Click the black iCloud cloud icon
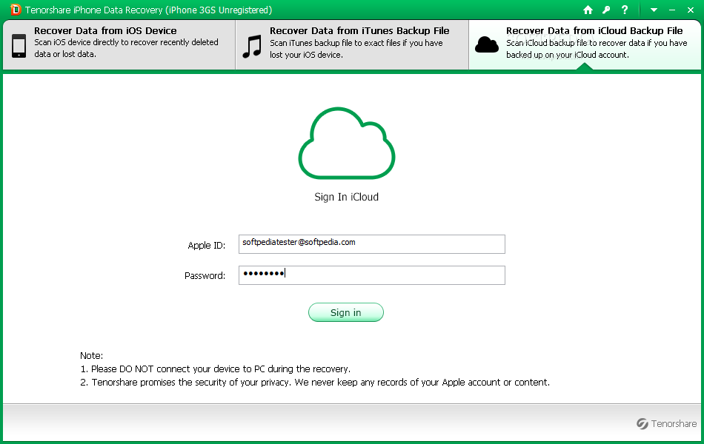Viewport: 704px width, 444px height. (487, 45)
